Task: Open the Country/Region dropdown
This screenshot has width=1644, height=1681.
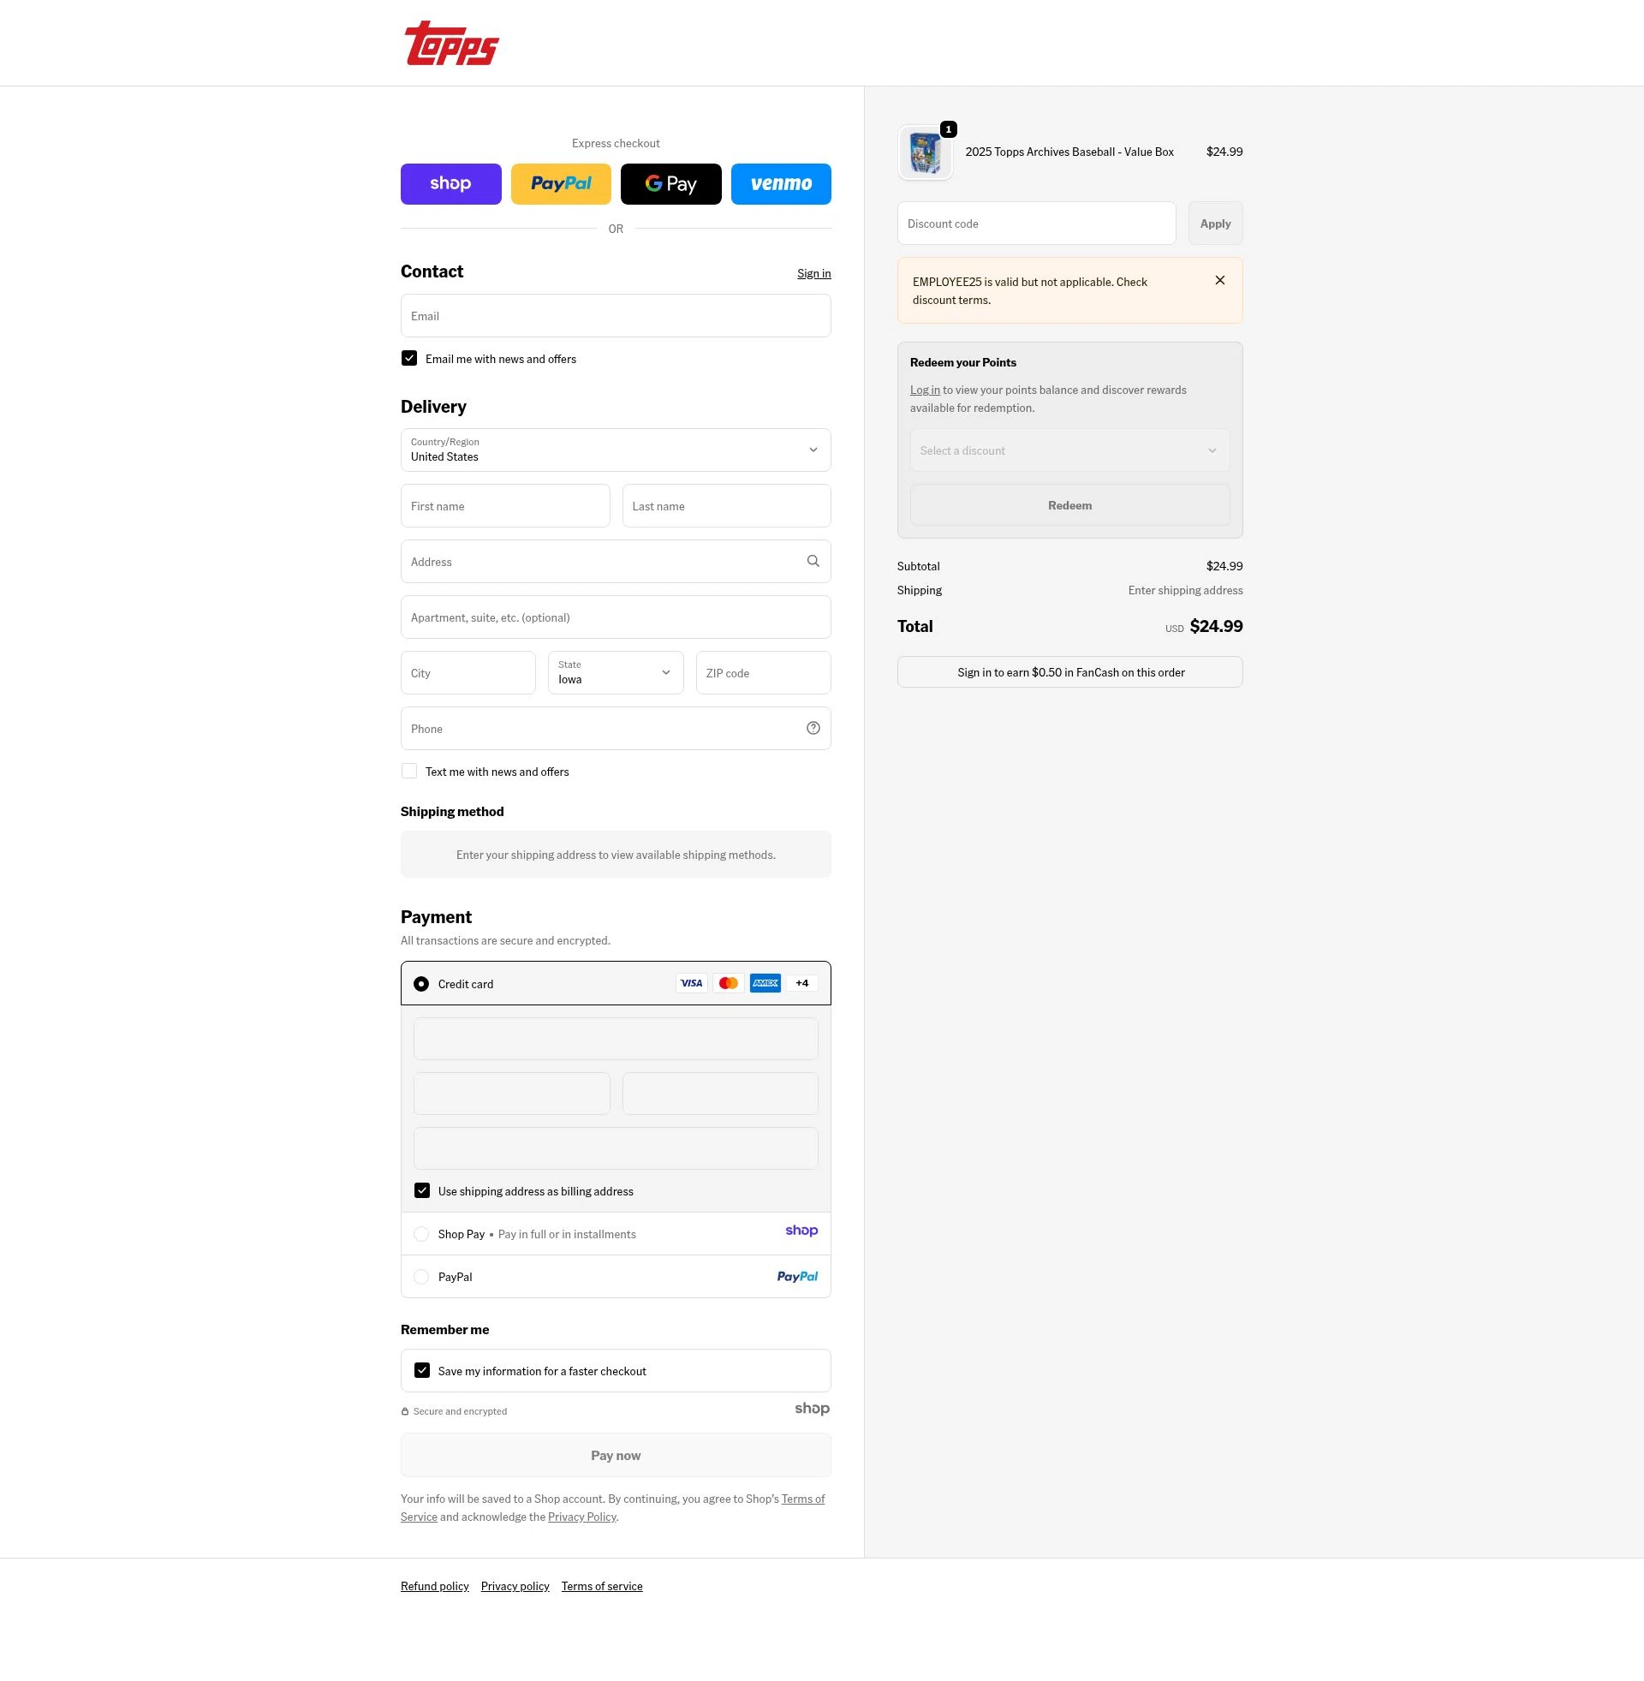Action: click(x=616, y=450)
